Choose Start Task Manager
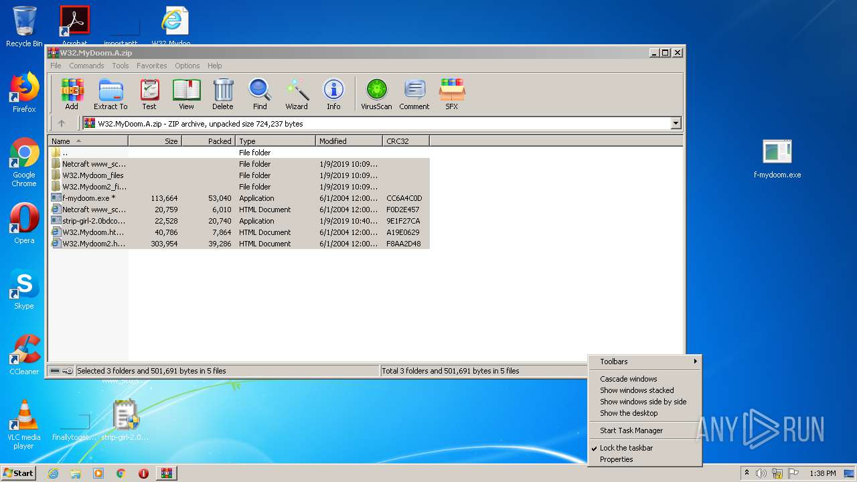Image resolution: width=857 pixels, height=482 pixels. [x=645, y=430]
